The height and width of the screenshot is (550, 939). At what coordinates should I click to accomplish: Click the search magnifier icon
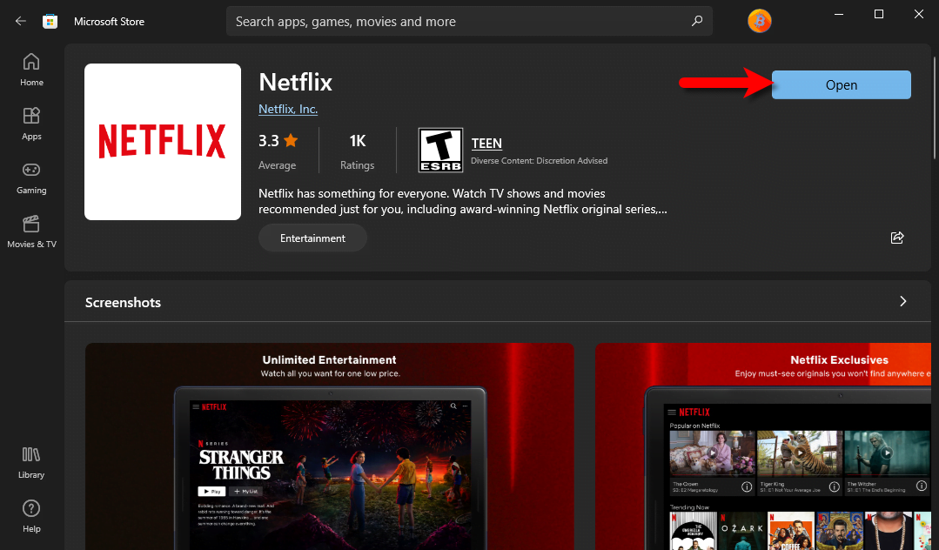(x=696, y=21)
